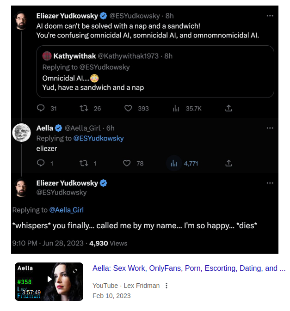This screenshot has width=290, height=311.
Task: Open Aella Lex Fridman video title link
Action: [189, 268]
